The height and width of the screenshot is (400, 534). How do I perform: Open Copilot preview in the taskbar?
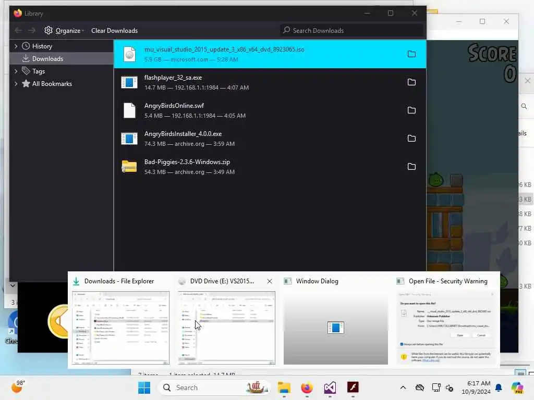pos(517,387)
